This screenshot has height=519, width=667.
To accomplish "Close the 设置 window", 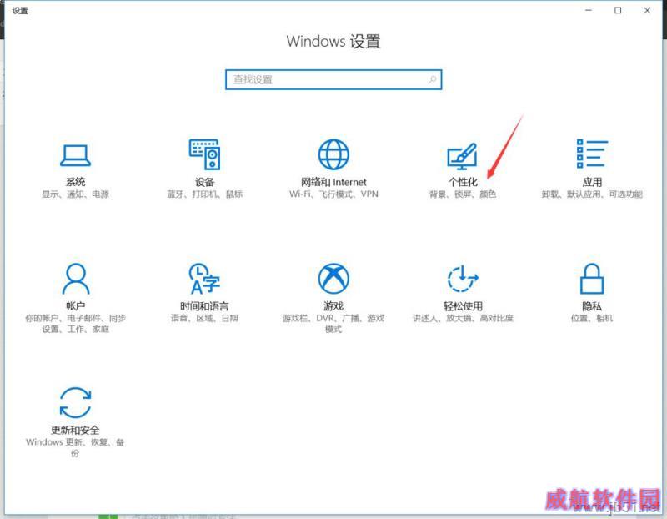I will tap(647, 10).
